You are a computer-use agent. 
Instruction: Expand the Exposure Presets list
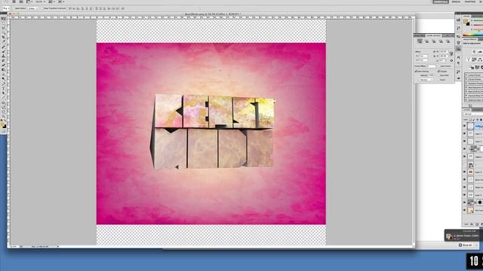point(466,84)
